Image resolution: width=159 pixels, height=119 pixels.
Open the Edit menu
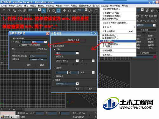pos(11,5)
